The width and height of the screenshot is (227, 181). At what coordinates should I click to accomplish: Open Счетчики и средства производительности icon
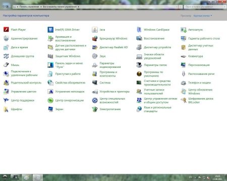[x=139, y=82]
